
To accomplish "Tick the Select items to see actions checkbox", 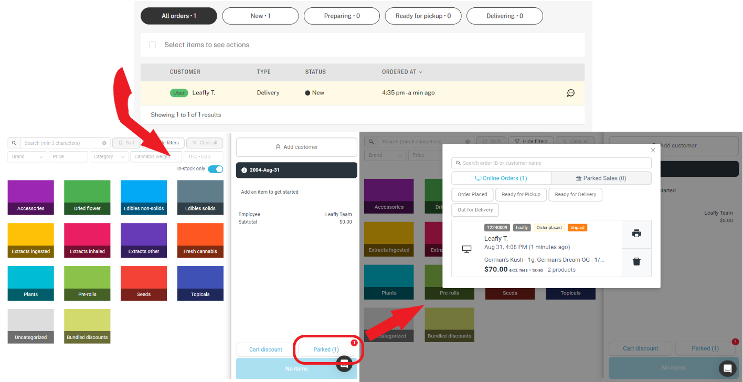I will pos(153,45).
